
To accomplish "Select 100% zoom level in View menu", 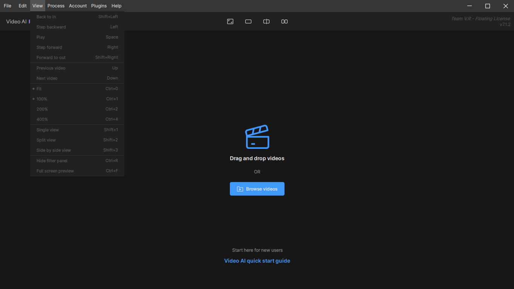I will tap(41, 99).
